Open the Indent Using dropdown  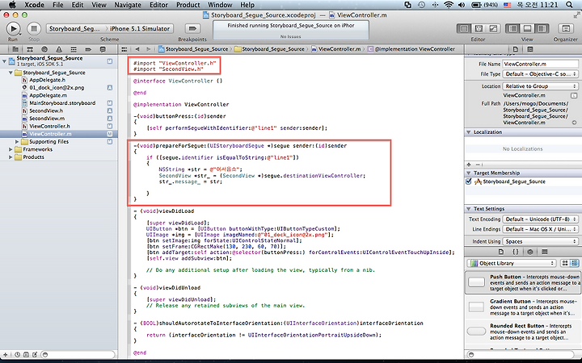click(540, 241)
